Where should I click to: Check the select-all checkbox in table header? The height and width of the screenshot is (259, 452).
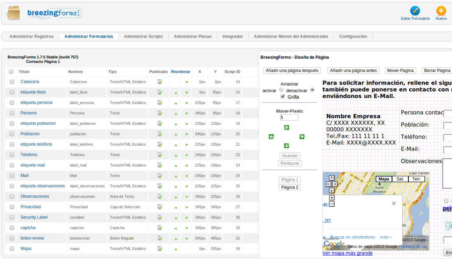coord(11,72)
